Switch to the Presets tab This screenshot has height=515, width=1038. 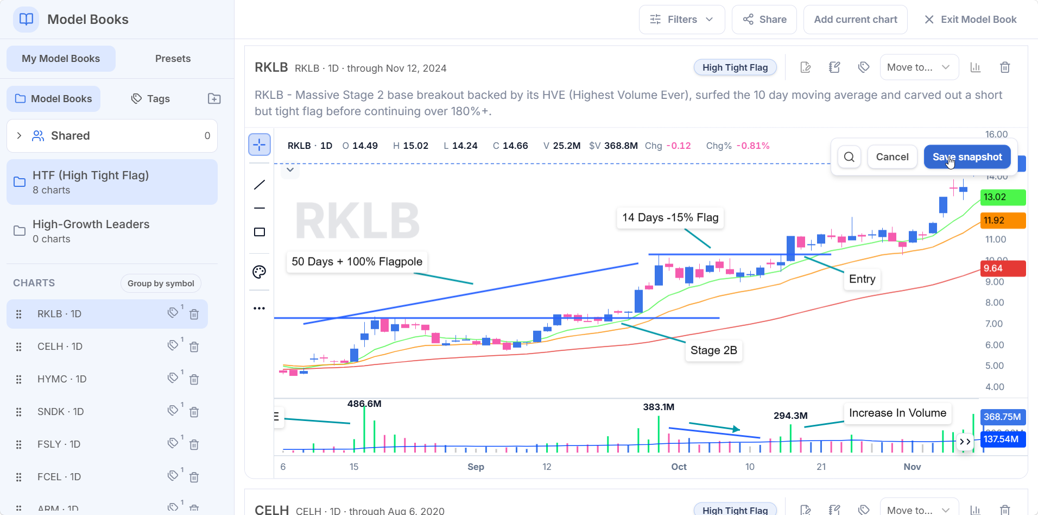(x=173, y=59)
